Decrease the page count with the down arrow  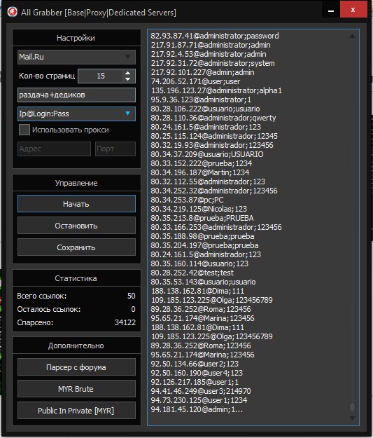(128, 79)
